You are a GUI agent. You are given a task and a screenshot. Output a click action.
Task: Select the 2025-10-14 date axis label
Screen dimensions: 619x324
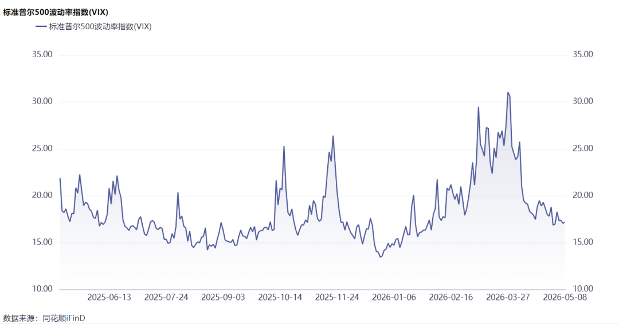[x=280, y=297]
